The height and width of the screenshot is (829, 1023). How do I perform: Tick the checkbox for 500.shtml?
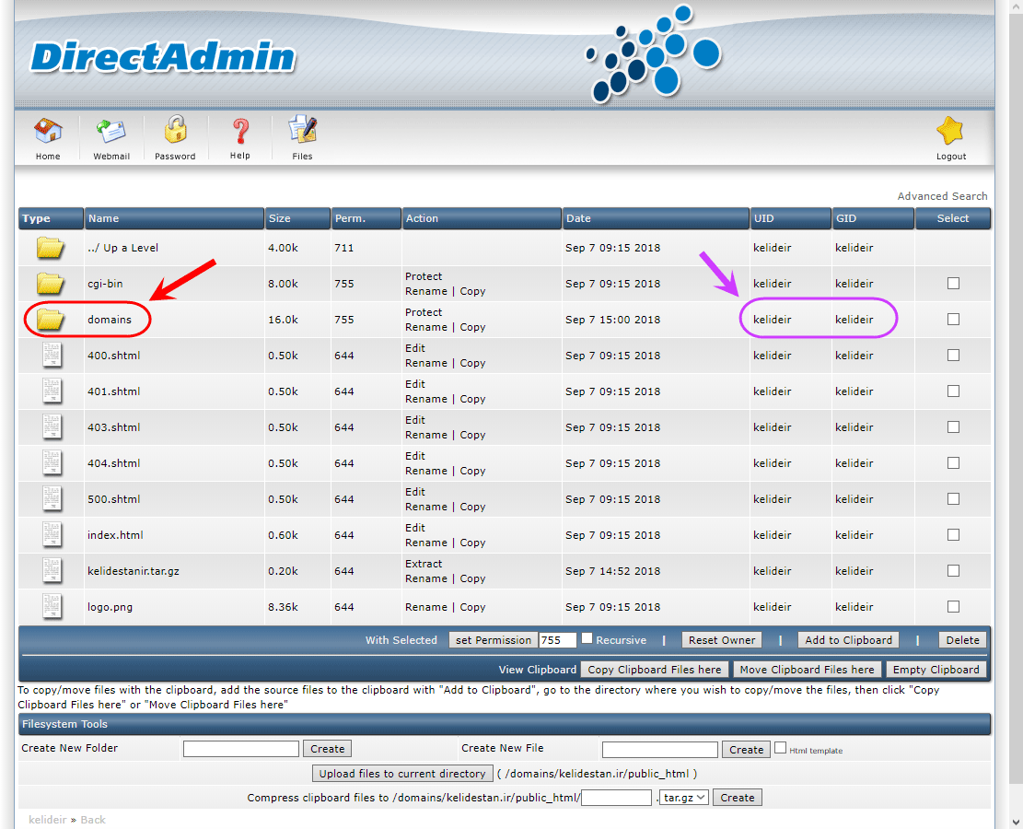(953, 498)
